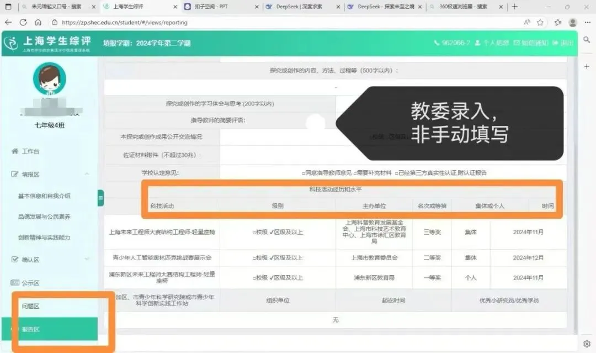Click the address bar URL field
This screenshot has width=596, height=353.
(x=125, y=23)
